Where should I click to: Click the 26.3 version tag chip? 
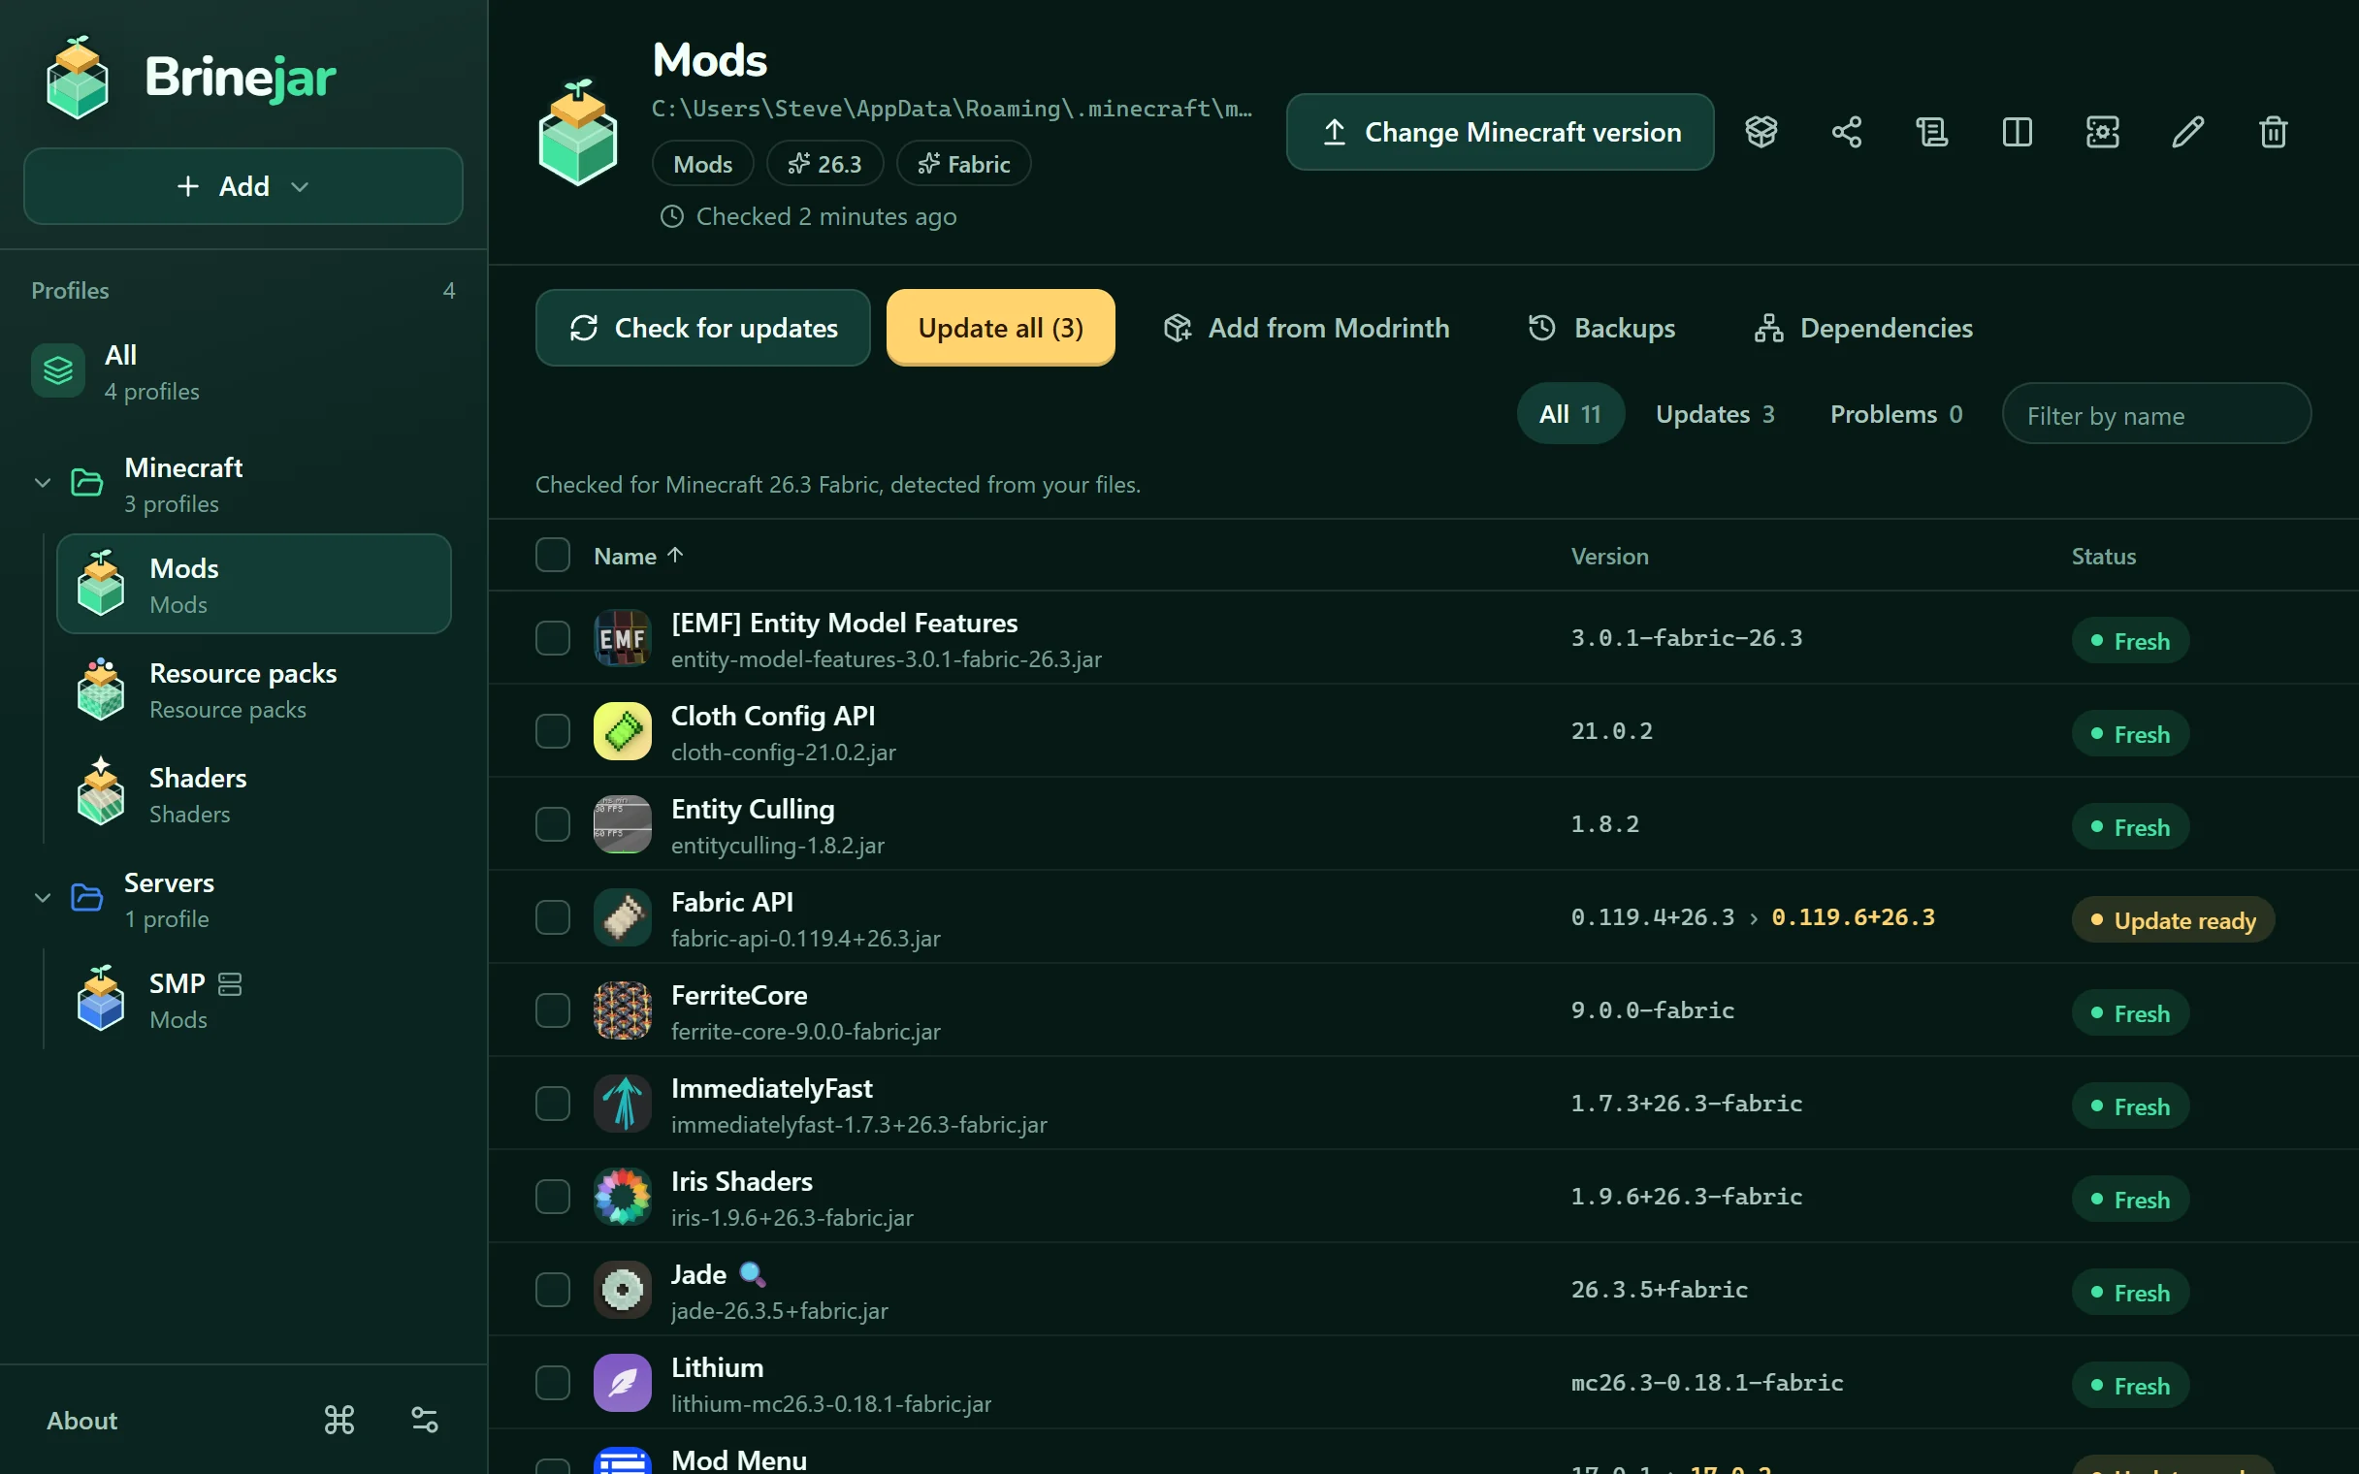pos(824,164)
